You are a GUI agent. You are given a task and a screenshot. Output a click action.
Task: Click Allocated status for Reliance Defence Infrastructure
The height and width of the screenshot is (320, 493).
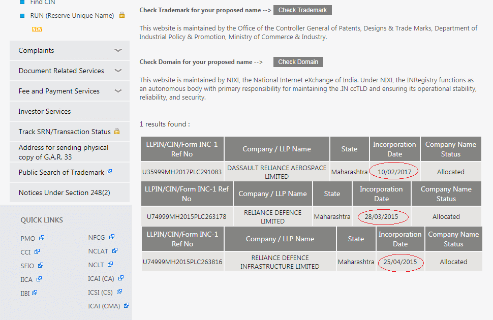[x=453, y=262]
